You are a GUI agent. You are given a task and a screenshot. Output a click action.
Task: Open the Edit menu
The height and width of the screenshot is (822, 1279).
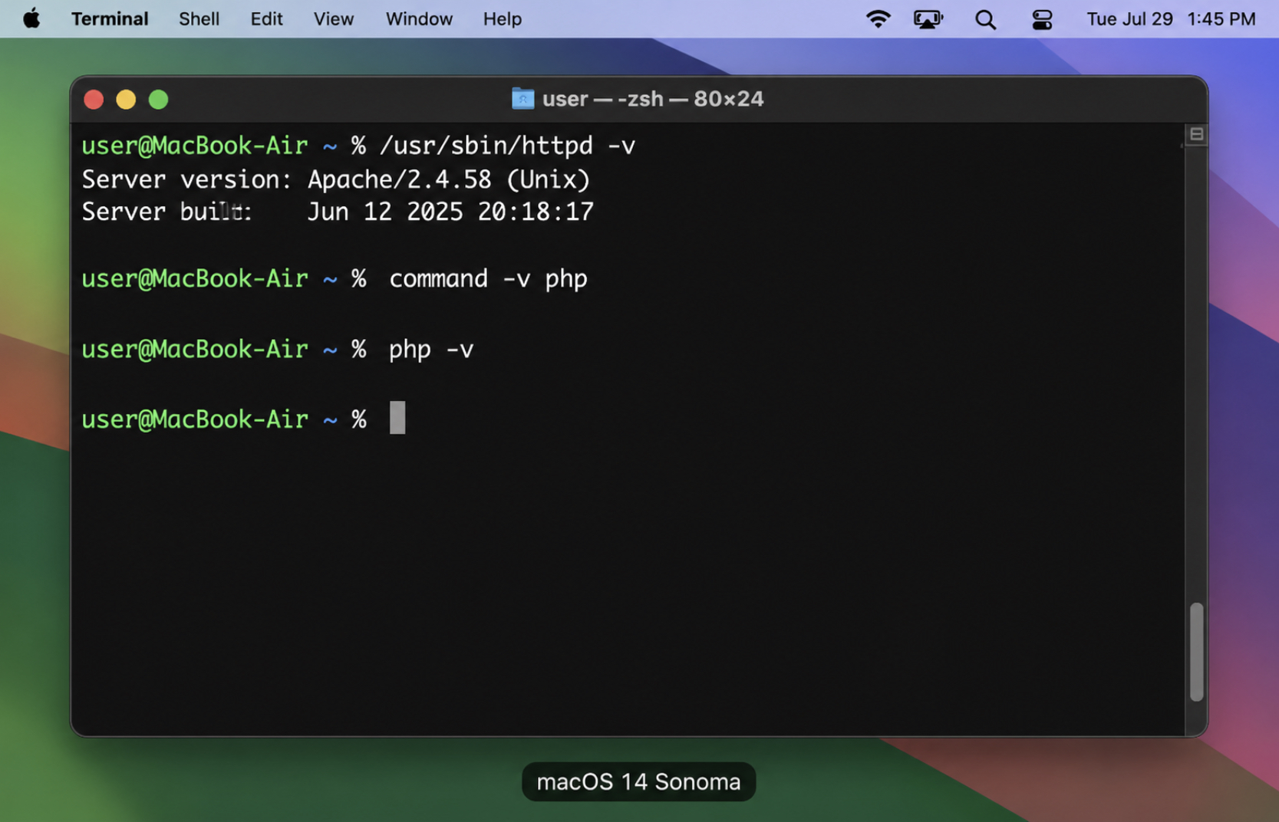point(266,18)
